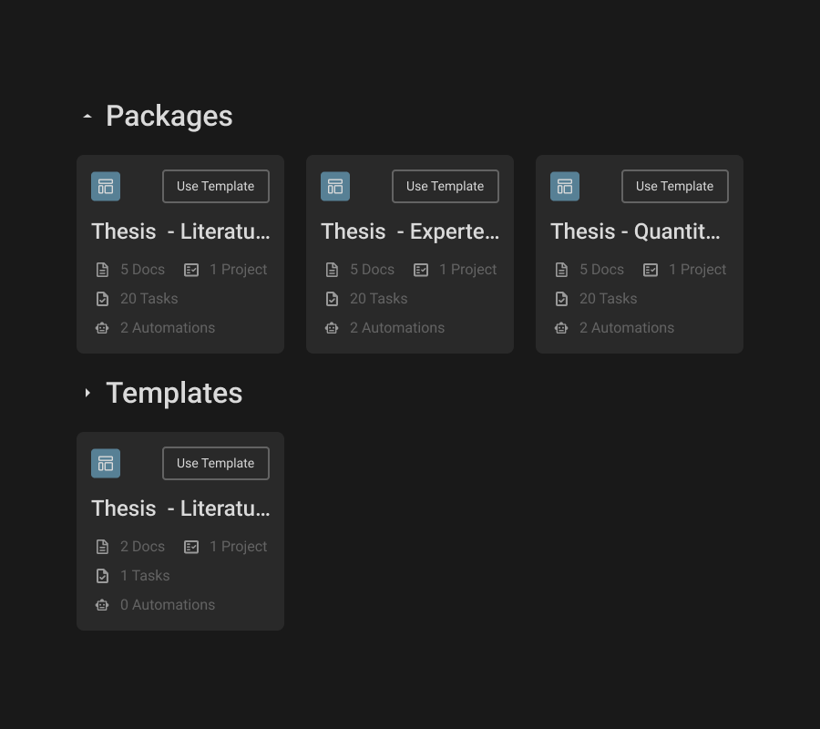Click docs icon beside 2 Docs

[x=102, y=547]
